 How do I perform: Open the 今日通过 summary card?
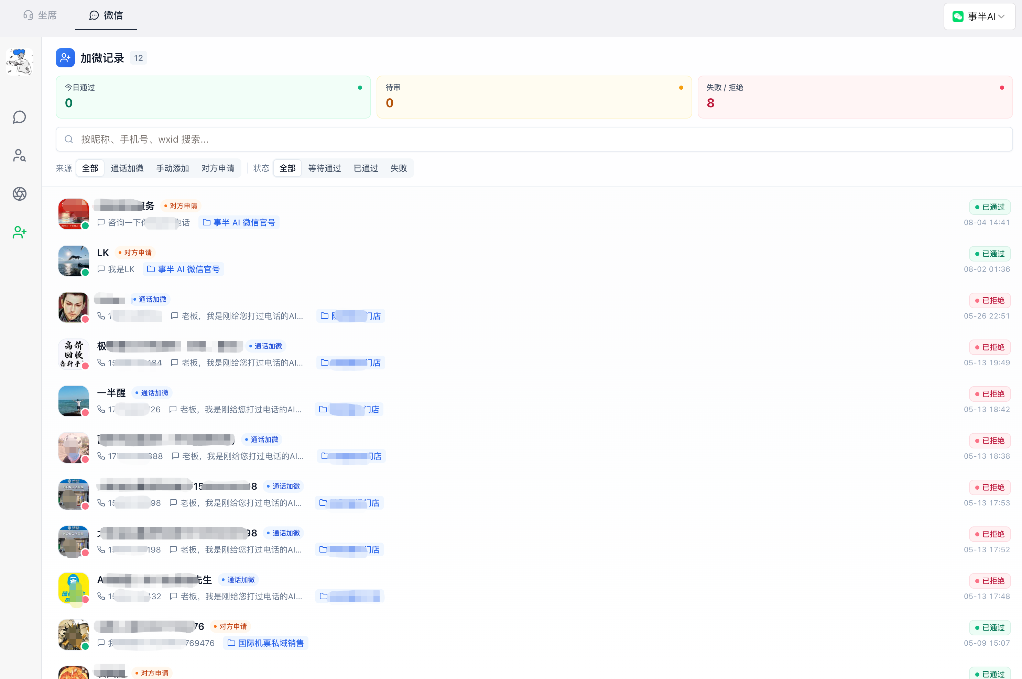pos(213,97)
